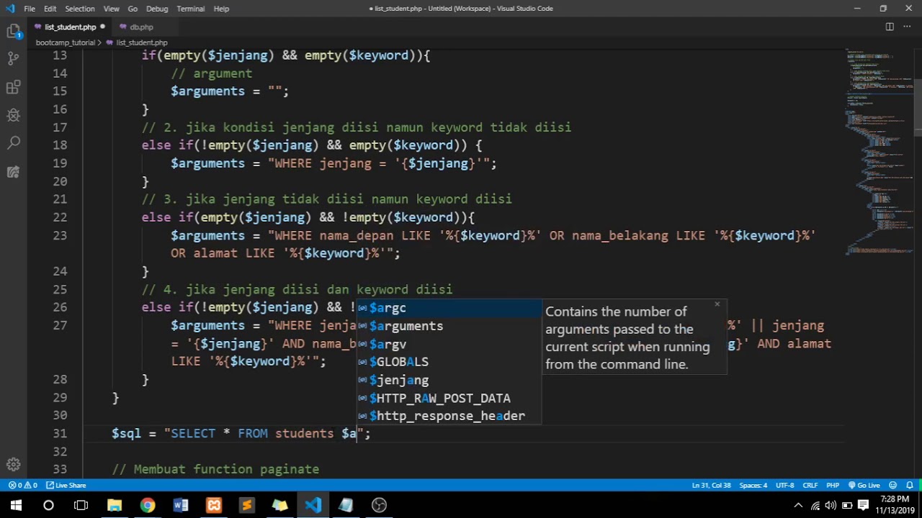Viewport: 922px width, 518px height.
Task: Open the Search view in activity bar
Action: pyautogui.click(x=13, y=142)
